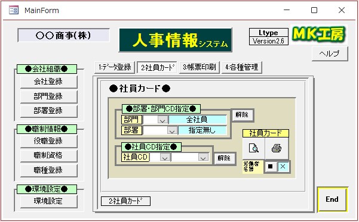Click the ●社員カード● heading

click(140, 89)
